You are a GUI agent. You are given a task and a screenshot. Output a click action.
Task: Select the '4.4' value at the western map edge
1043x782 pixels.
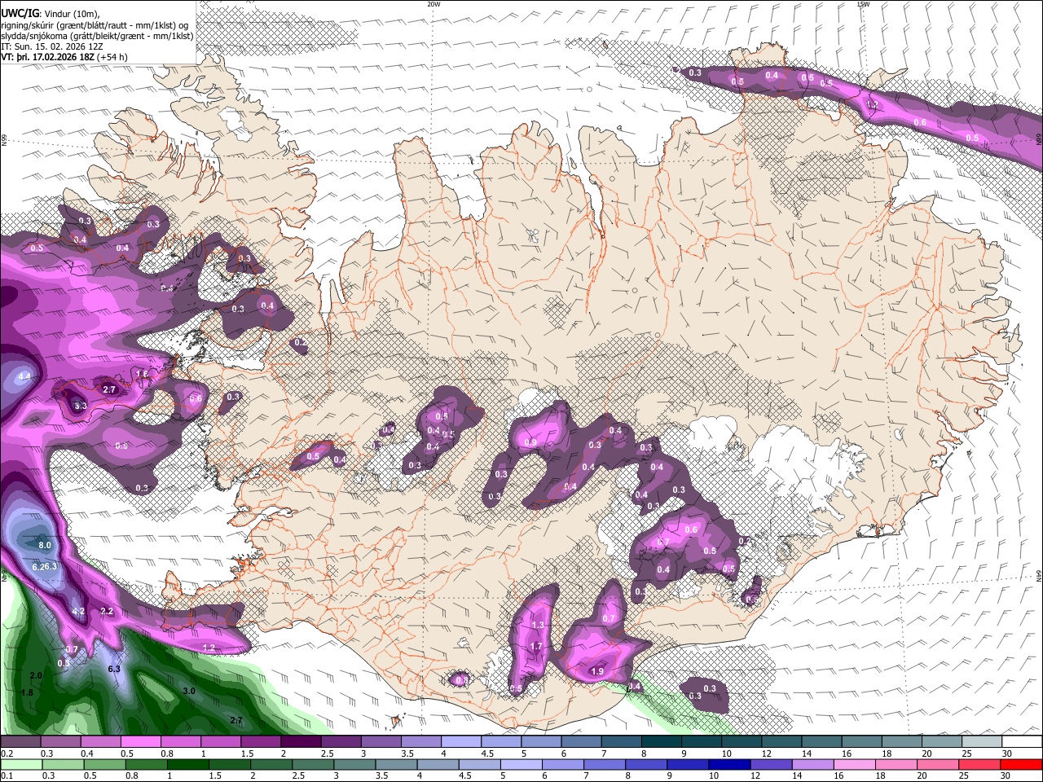pyautogui.click(x=24, y=376)
